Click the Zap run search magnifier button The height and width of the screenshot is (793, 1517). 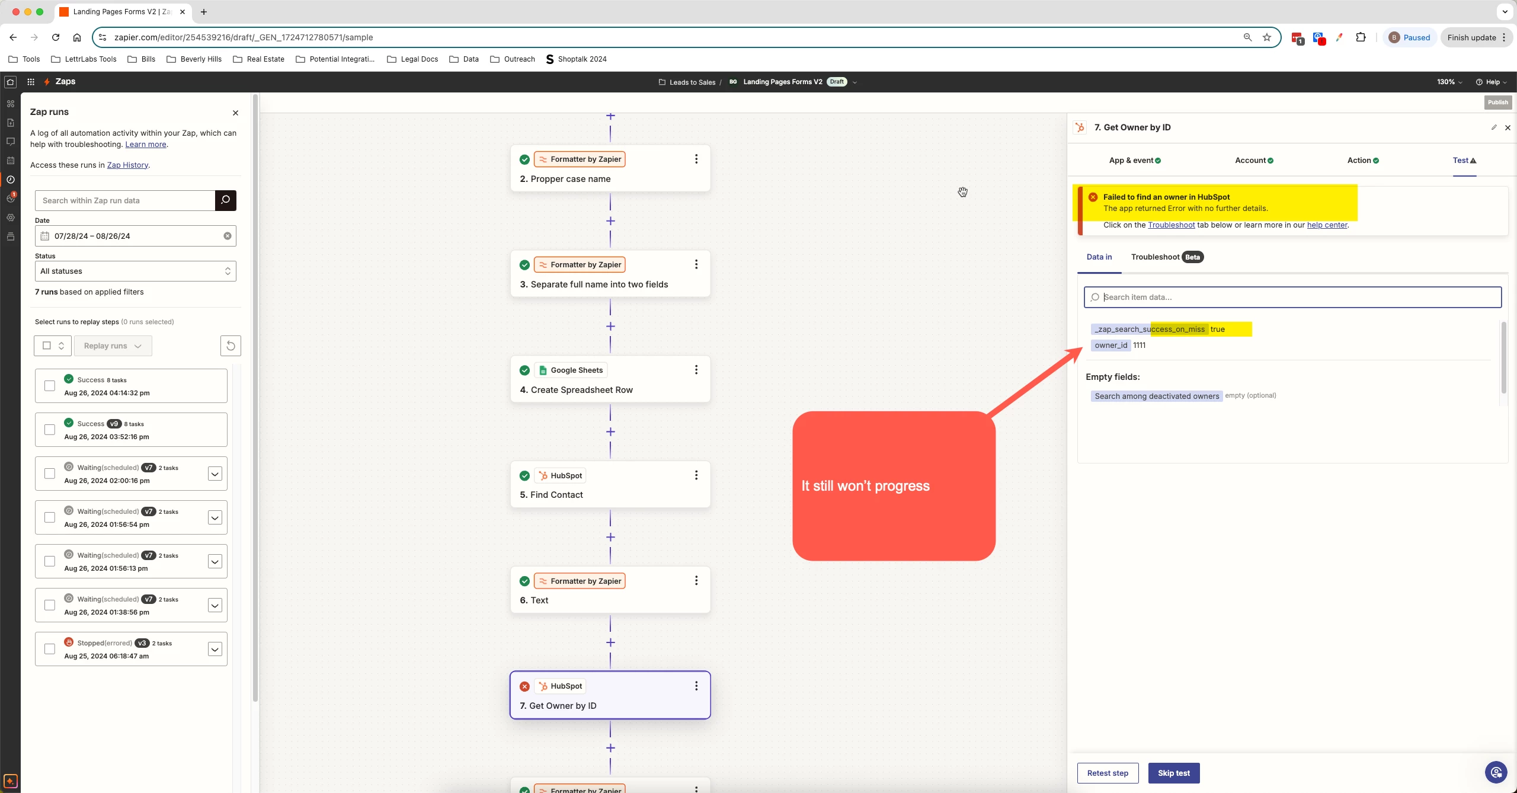[225, 200]
